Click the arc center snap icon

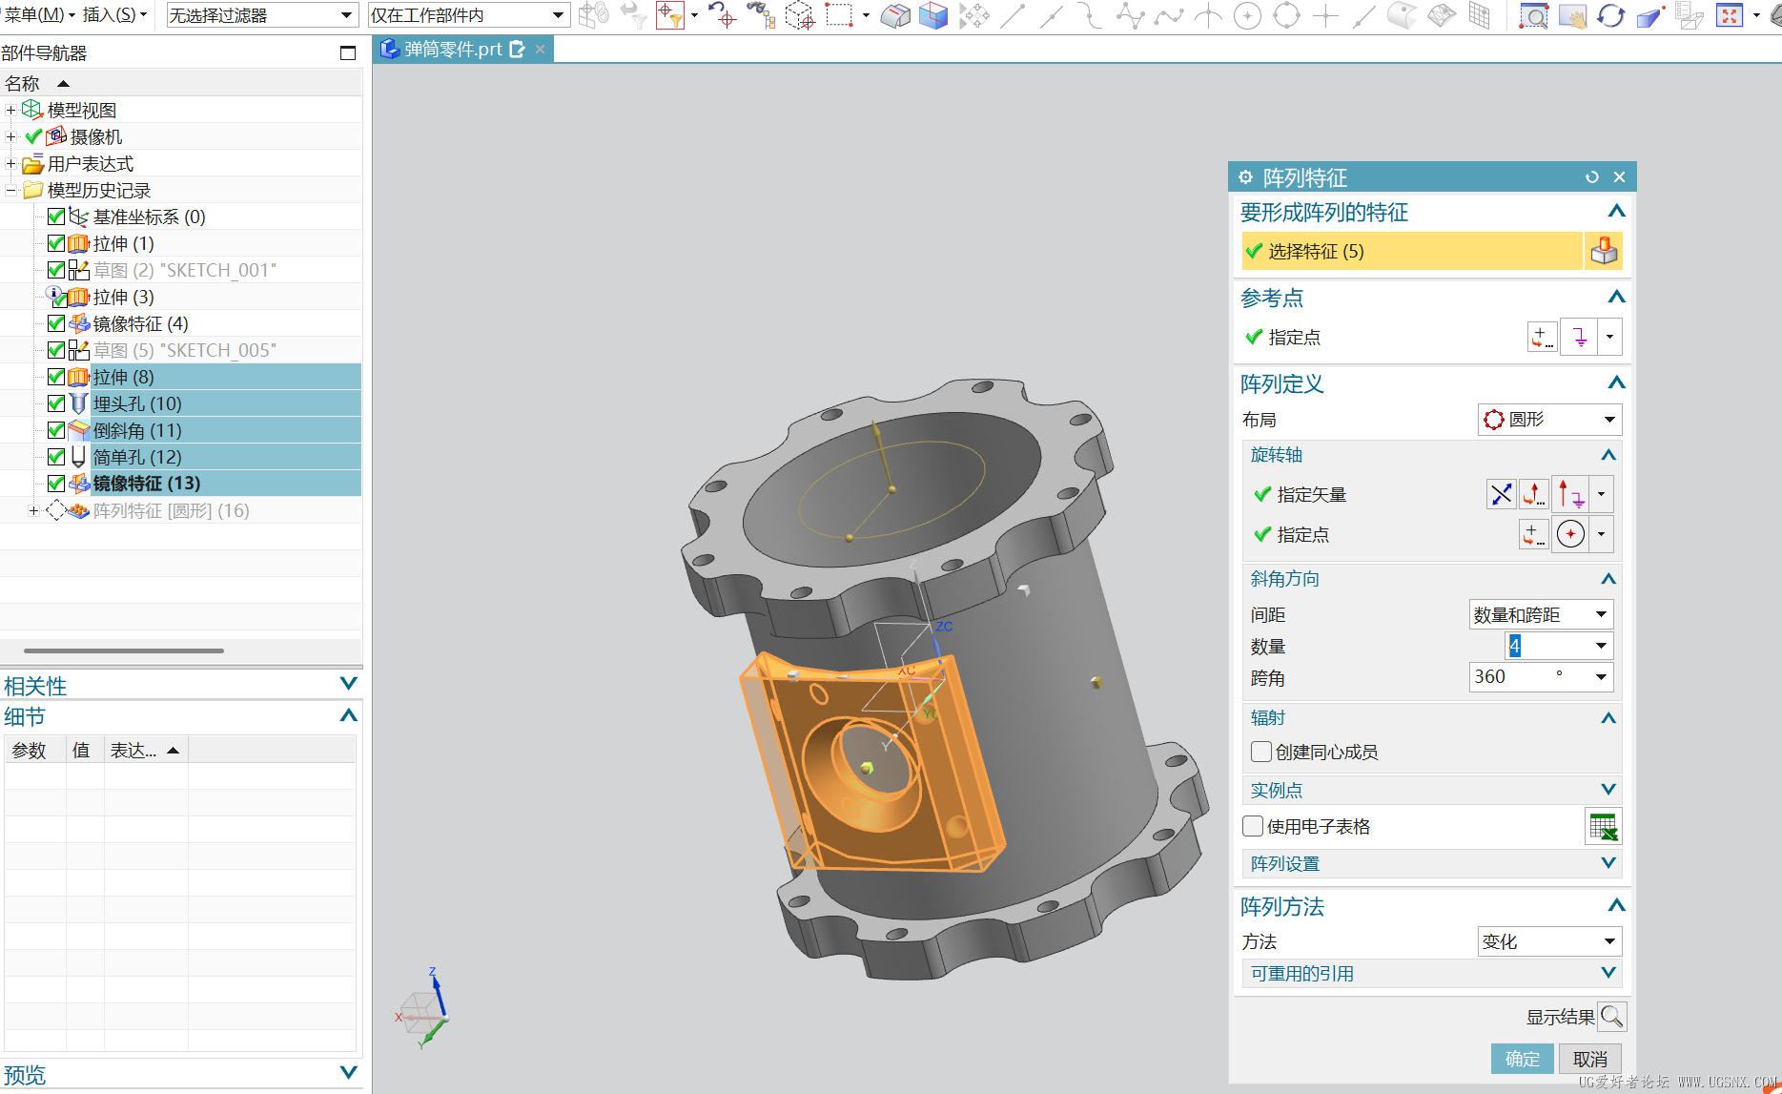(1247, 15)
